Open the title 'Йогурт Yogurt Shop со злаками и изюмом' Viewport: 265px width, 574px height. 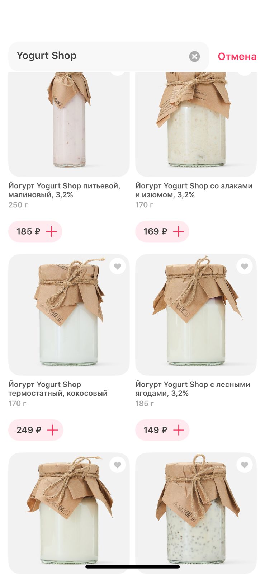pos(194,190)
